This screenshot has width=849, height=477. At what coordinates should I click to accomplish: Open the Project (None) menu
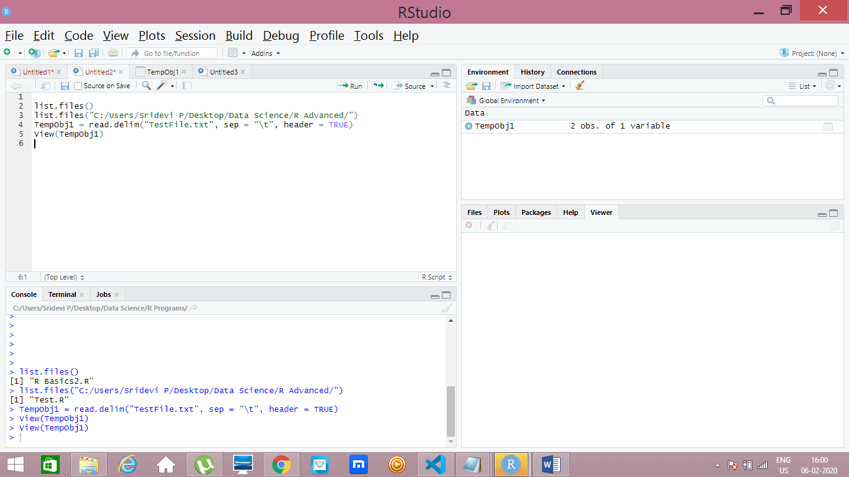click(x=811, y=53)
